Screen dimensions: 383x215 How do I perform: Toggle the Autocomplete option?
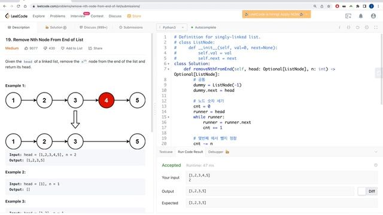[203, 27]
